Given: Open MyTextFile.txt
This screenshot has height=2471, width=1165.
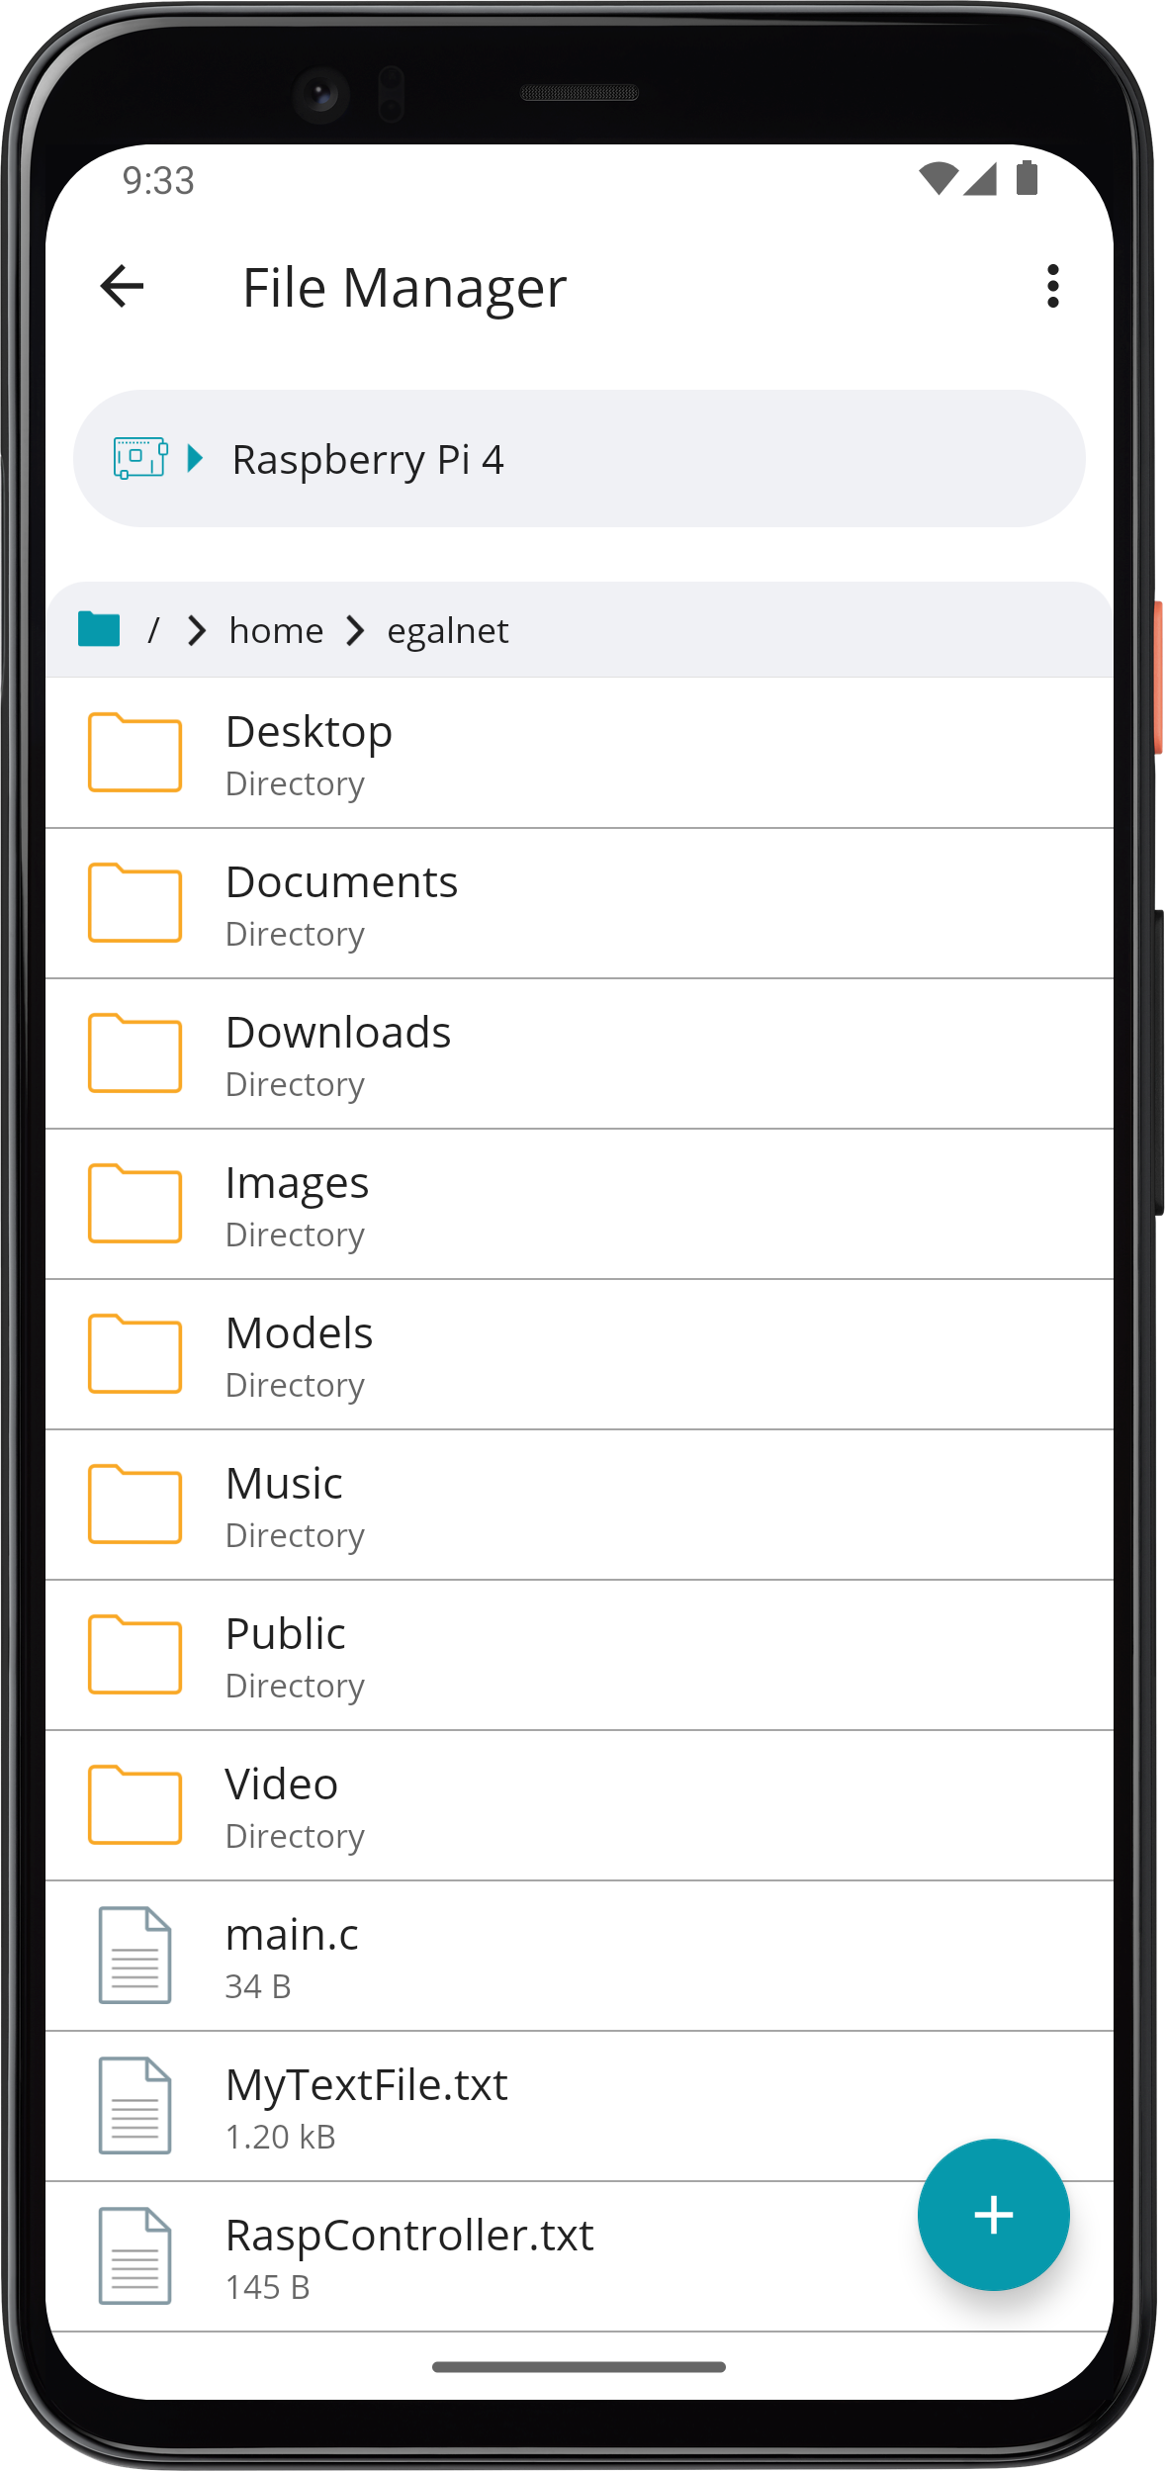Looking at the screenshot, I should 580,2106.
